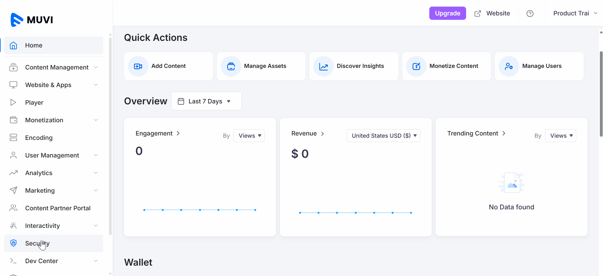Open the Last 7 Days date dropdown
The image size is (603, 276).
pos(206,101)
